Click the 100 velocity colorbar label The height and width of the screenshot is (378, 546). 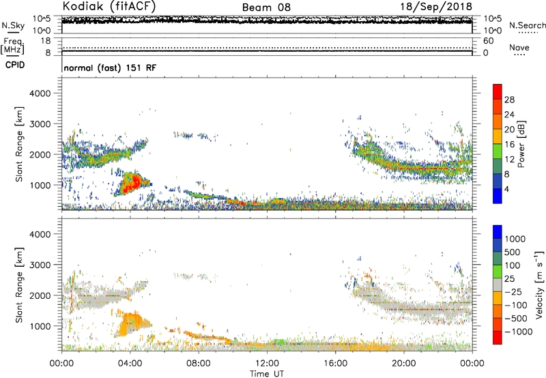[513, 265]
